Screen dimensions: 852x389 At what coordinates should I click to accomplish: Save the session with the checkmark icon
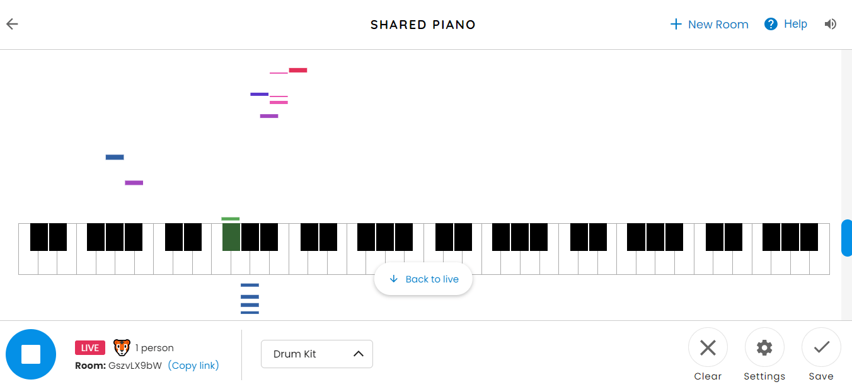pos(821,347)
